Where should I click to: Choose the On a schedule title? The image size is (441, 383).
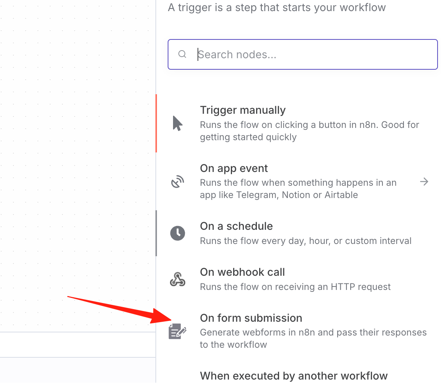tap(236, 226)
